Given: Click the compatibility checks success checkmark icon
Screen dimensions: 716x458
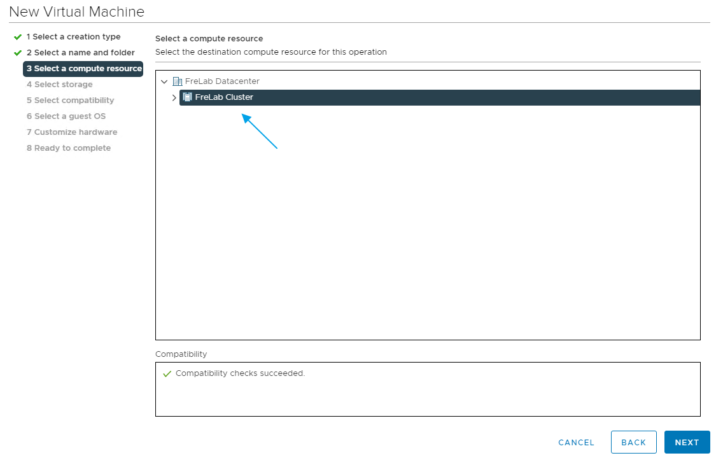Looking at the screenshot, I should (x=167, y=374).
